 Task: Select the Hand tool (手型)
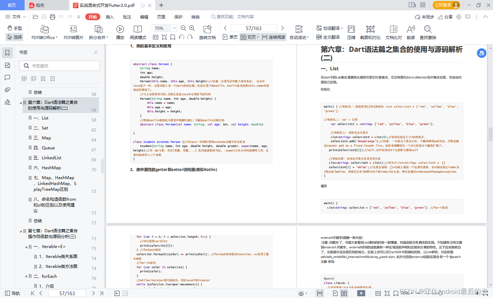click(15, 28)
